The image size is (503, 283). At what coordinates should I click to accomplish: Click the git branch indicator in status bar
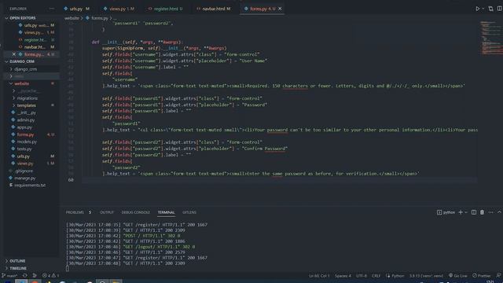point(9,276)
